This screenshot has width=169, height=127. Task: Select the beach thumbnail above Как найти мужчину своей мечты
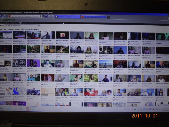106,64
